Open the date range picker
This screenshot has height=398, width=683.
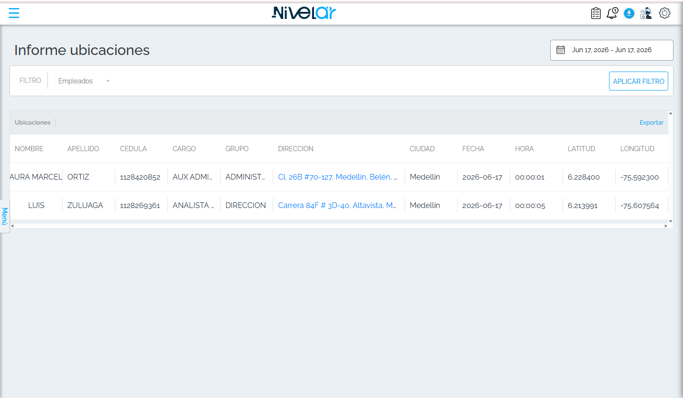[611, 50]
